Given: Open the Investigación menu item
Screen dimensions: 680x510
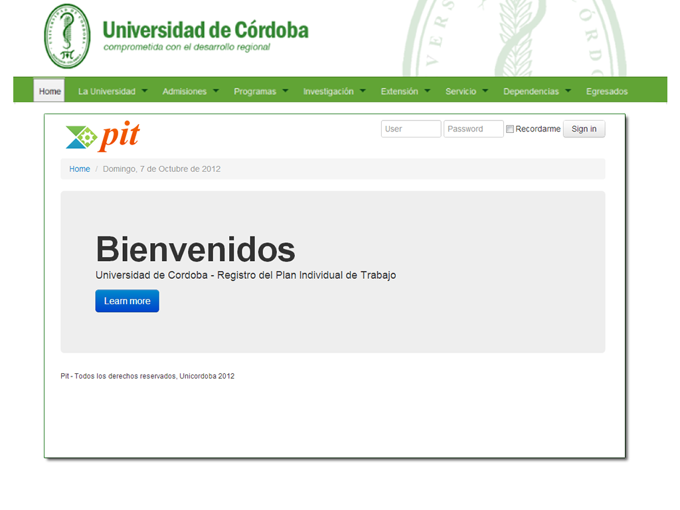Looking at the screenshot, I should 328,92.
